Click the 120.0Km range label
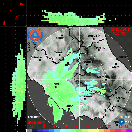 point(34,117)
